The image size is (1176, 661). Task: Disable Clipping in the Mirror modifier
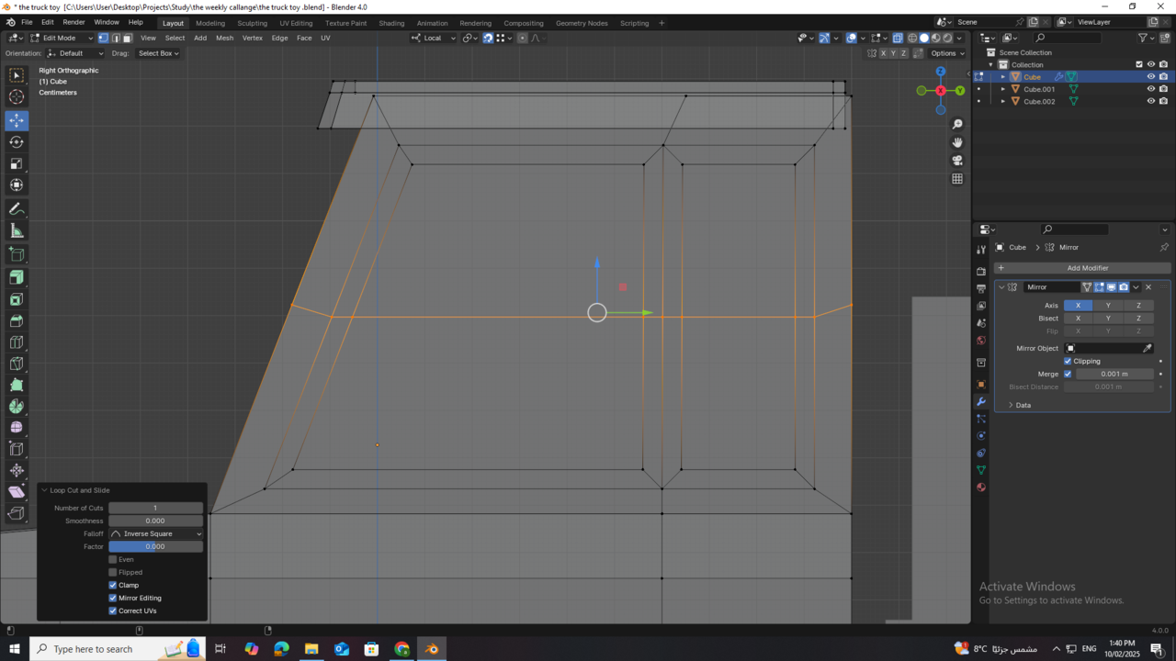click(x=1068, y=362)
